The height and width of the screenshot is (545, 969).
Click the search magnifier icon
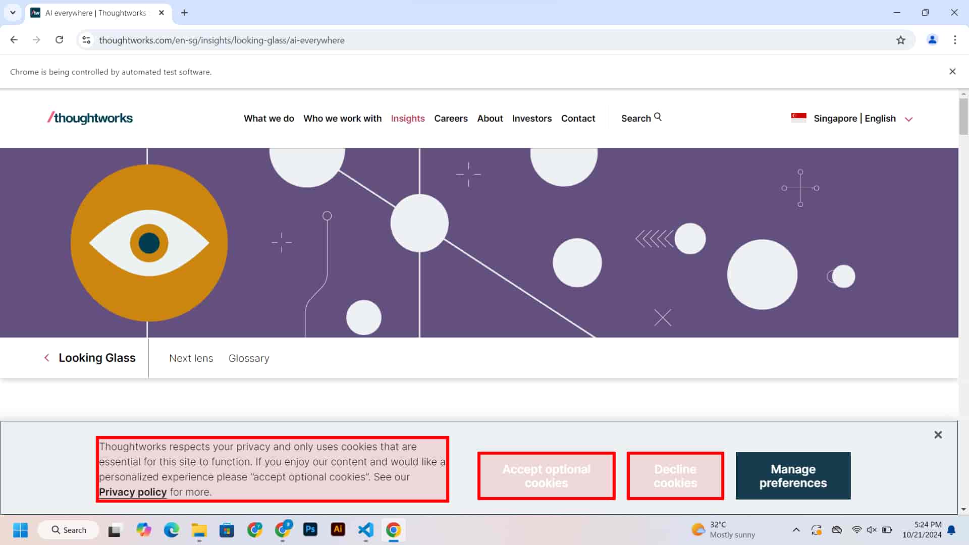click(x=658, y=117)
